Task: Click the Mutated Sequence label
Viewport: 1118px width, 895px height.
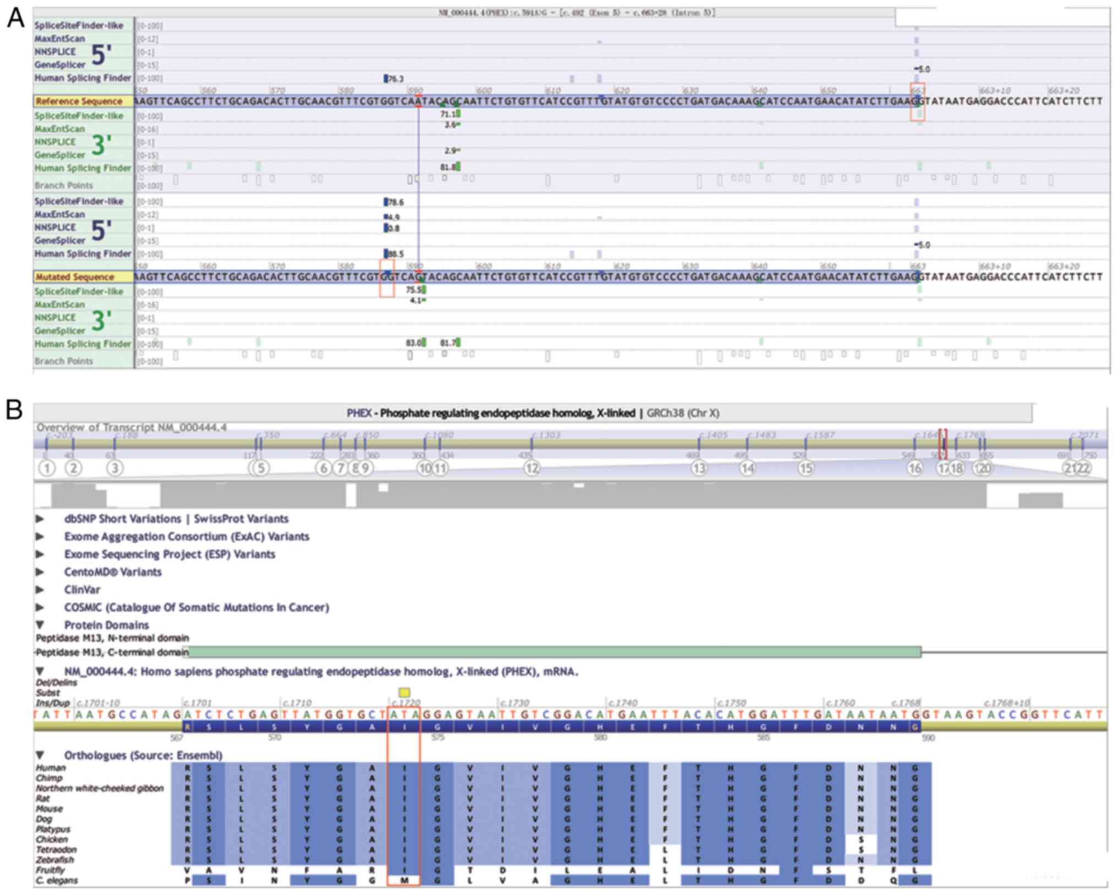Action: (75, 277)
